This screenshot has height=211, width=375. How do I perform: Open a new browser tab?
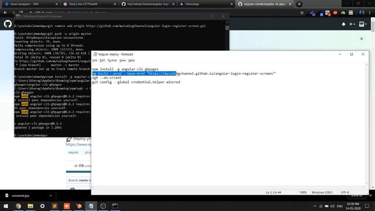[299, 4]
